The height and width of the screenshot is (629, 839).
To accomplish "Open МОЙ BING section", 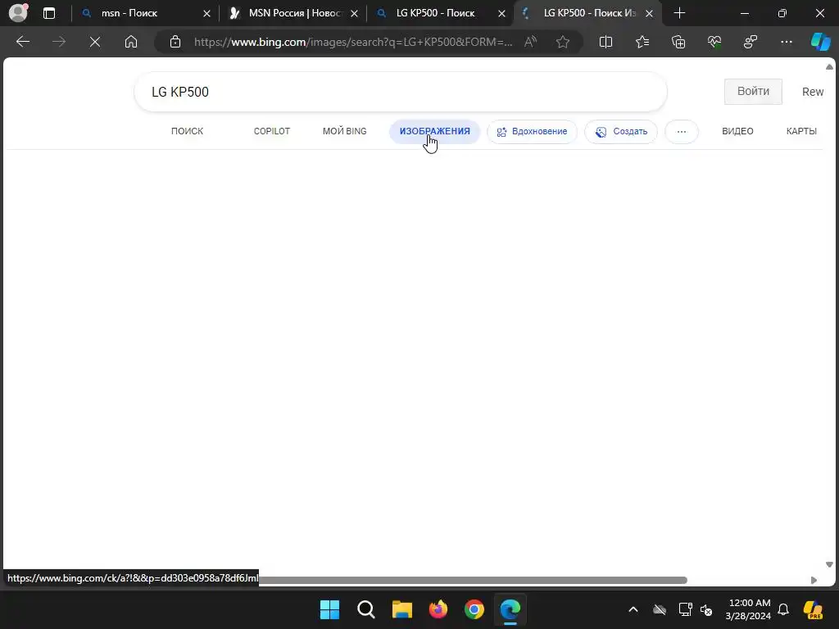I will [x=345, y=131].
